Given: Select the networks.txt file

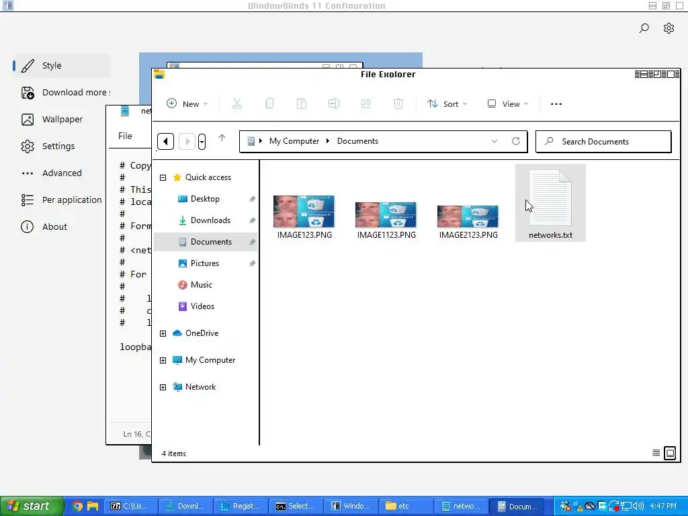Looking at the screenshot, I should click(x=551, y=203).
